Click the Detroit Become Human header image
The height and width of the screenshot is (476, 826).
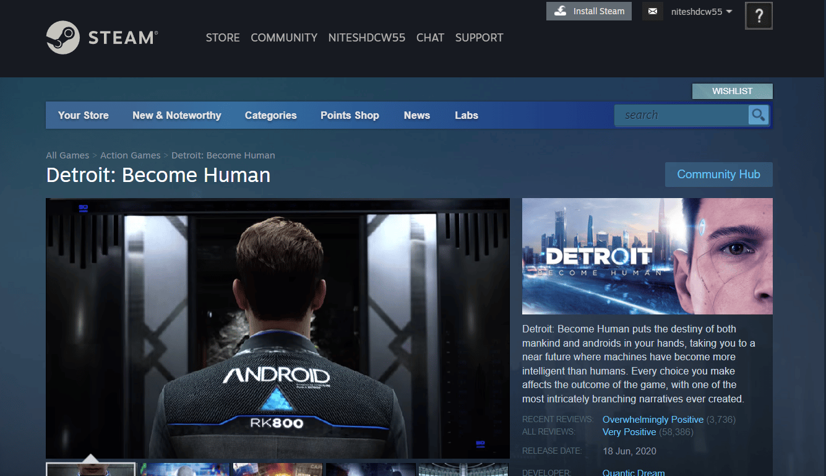point(647,256)
